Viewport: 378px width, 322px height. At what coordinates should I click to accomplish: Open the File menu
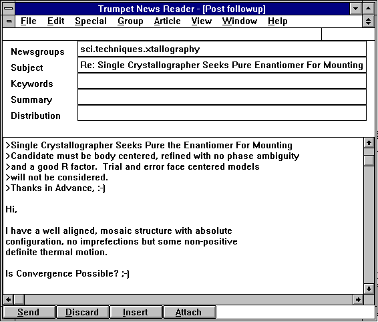tap(29, 21)
